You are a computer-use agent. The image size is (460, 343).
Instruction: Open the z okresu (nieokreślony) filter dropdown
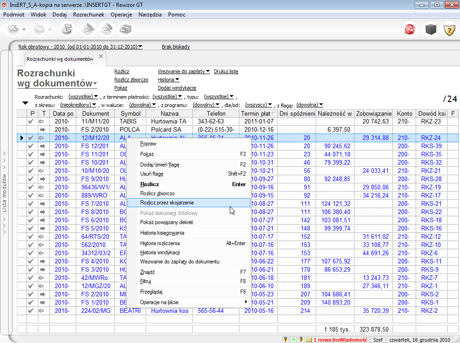[79, 105]
